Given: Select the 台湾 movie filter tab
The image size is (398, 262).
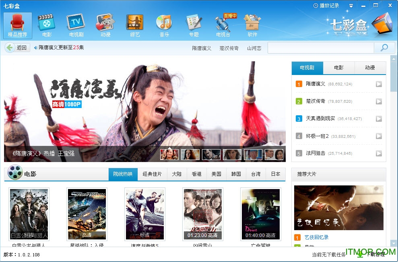Looking at the screenshot, I should [x=256, y=174].
